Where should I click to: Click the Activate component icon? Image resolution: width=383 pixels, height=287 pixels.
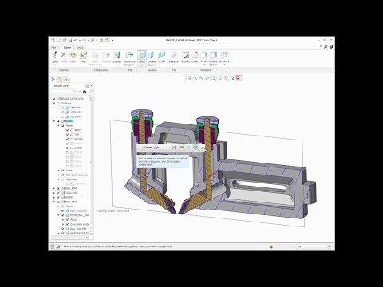click(116, 55)
